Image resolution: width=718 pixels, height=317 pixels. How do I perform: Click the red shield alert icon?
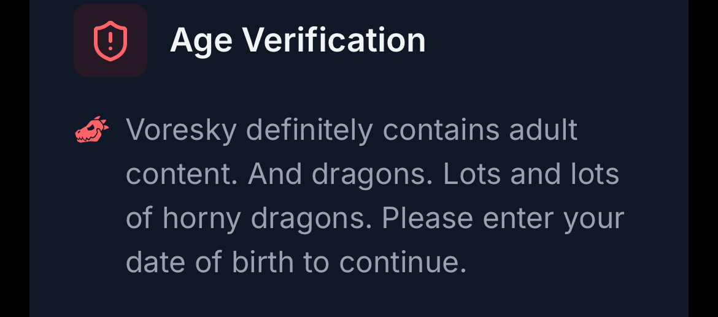(x=110, y=40)
